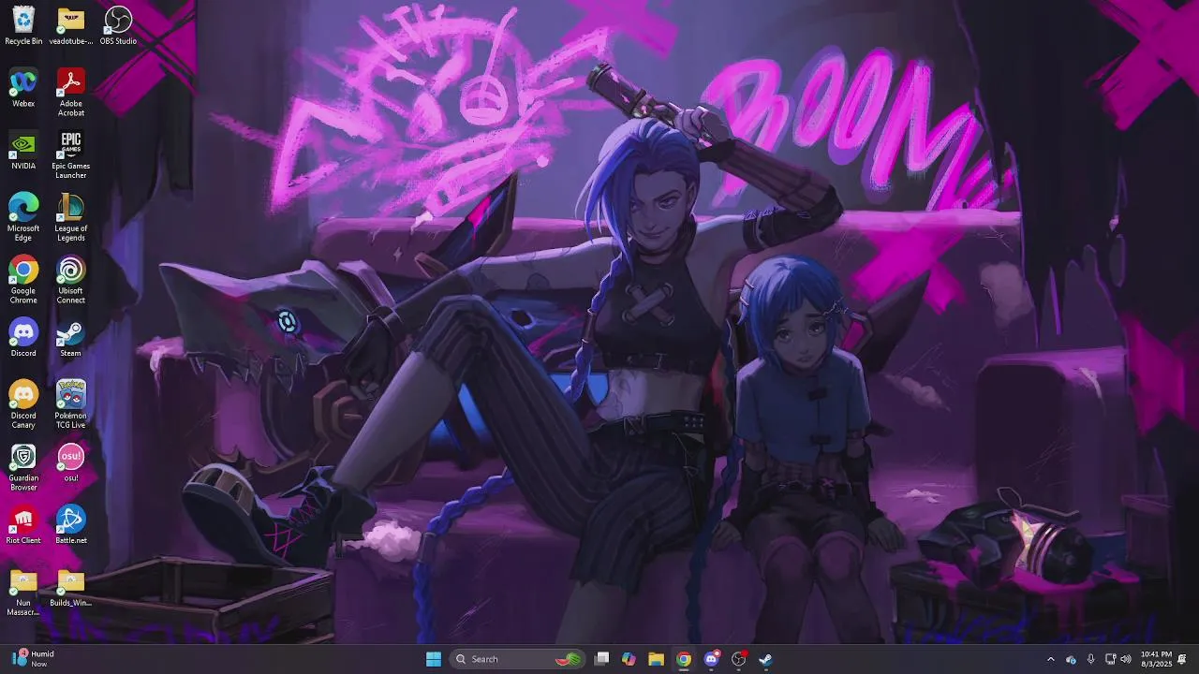
Task: Launch League of Legends desktop icon
Action: (x=70, y=217)
